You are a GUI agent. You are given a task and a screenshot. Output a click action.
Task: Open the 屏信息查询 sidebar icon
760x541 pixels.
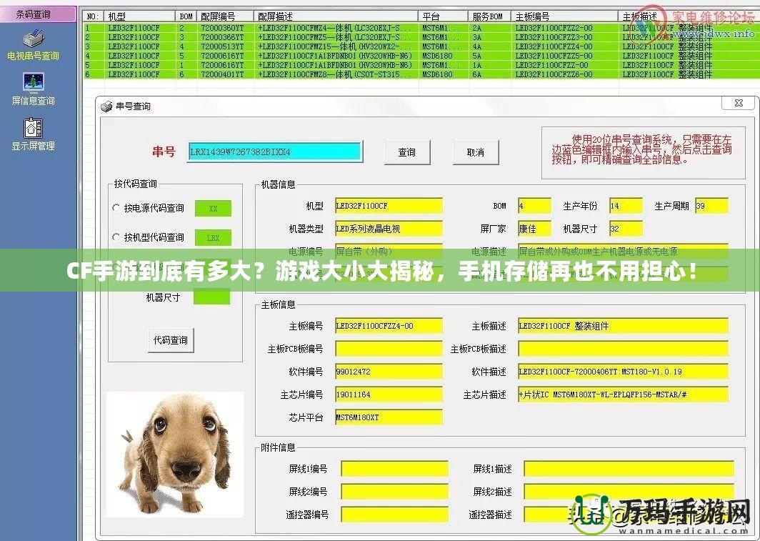33,89
